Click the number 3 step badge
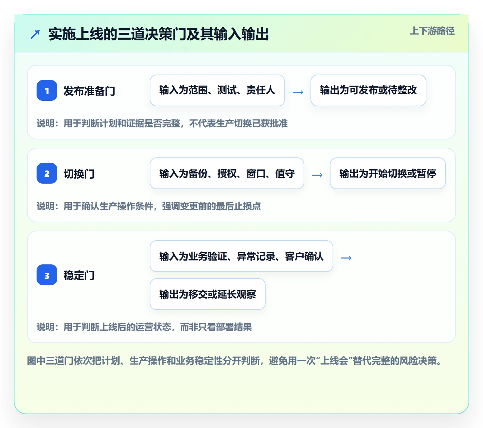Viewport: 483px width, 428px height. pos(47,275)
